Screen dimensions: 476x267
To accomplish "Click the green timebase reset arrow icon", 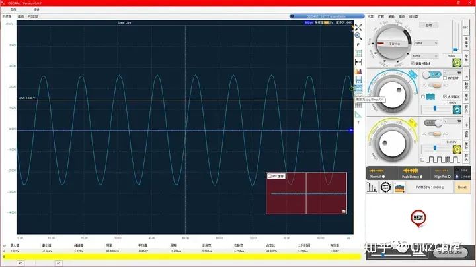I will 456,63.
